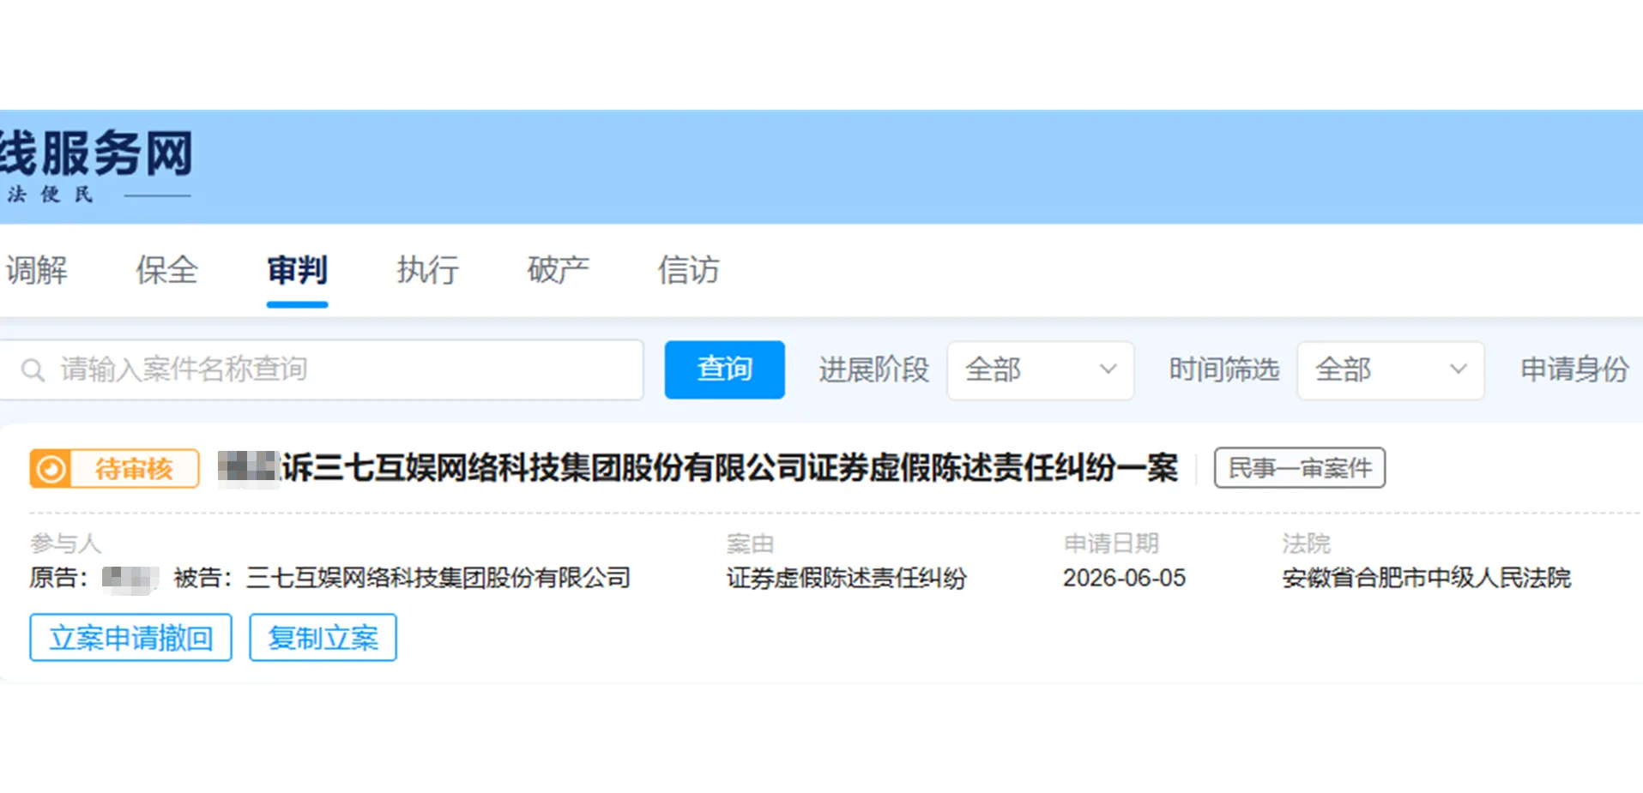Click the 案由 label
The image size is (1643, 793).
point(750,543)
